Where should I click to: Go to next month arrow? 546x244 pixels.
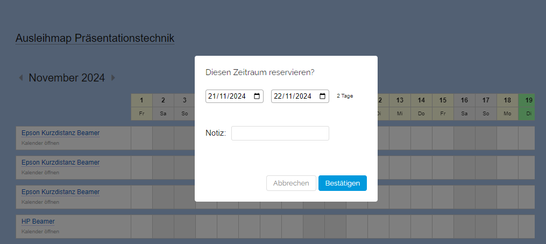click(113, 78)
